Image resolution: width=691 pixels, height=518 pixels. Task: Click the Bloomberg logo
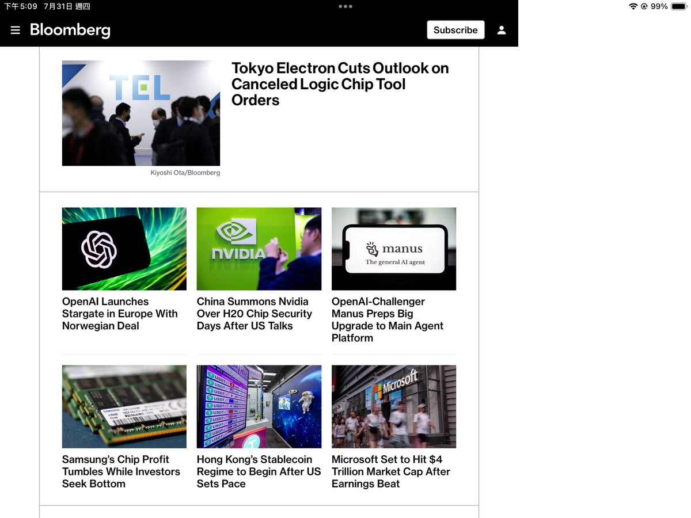tap(70, 30)
